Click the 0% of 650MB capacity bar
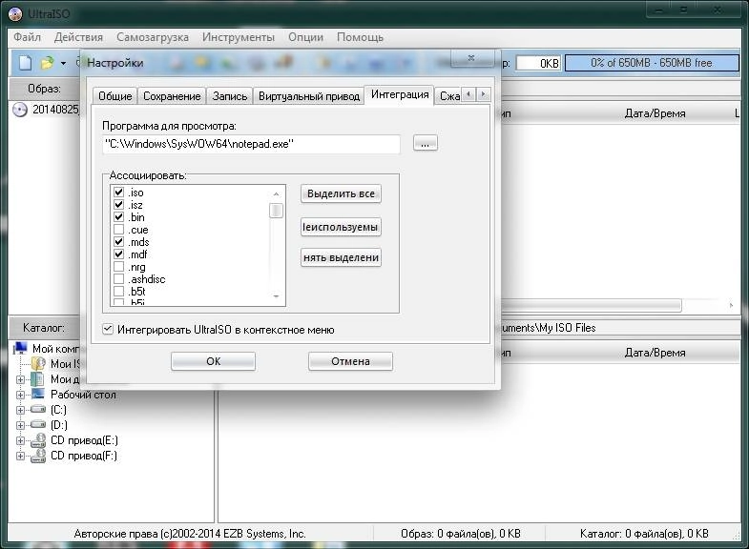Image resolution: width=749 pixels, height=549 pixels. coord(652,63)
